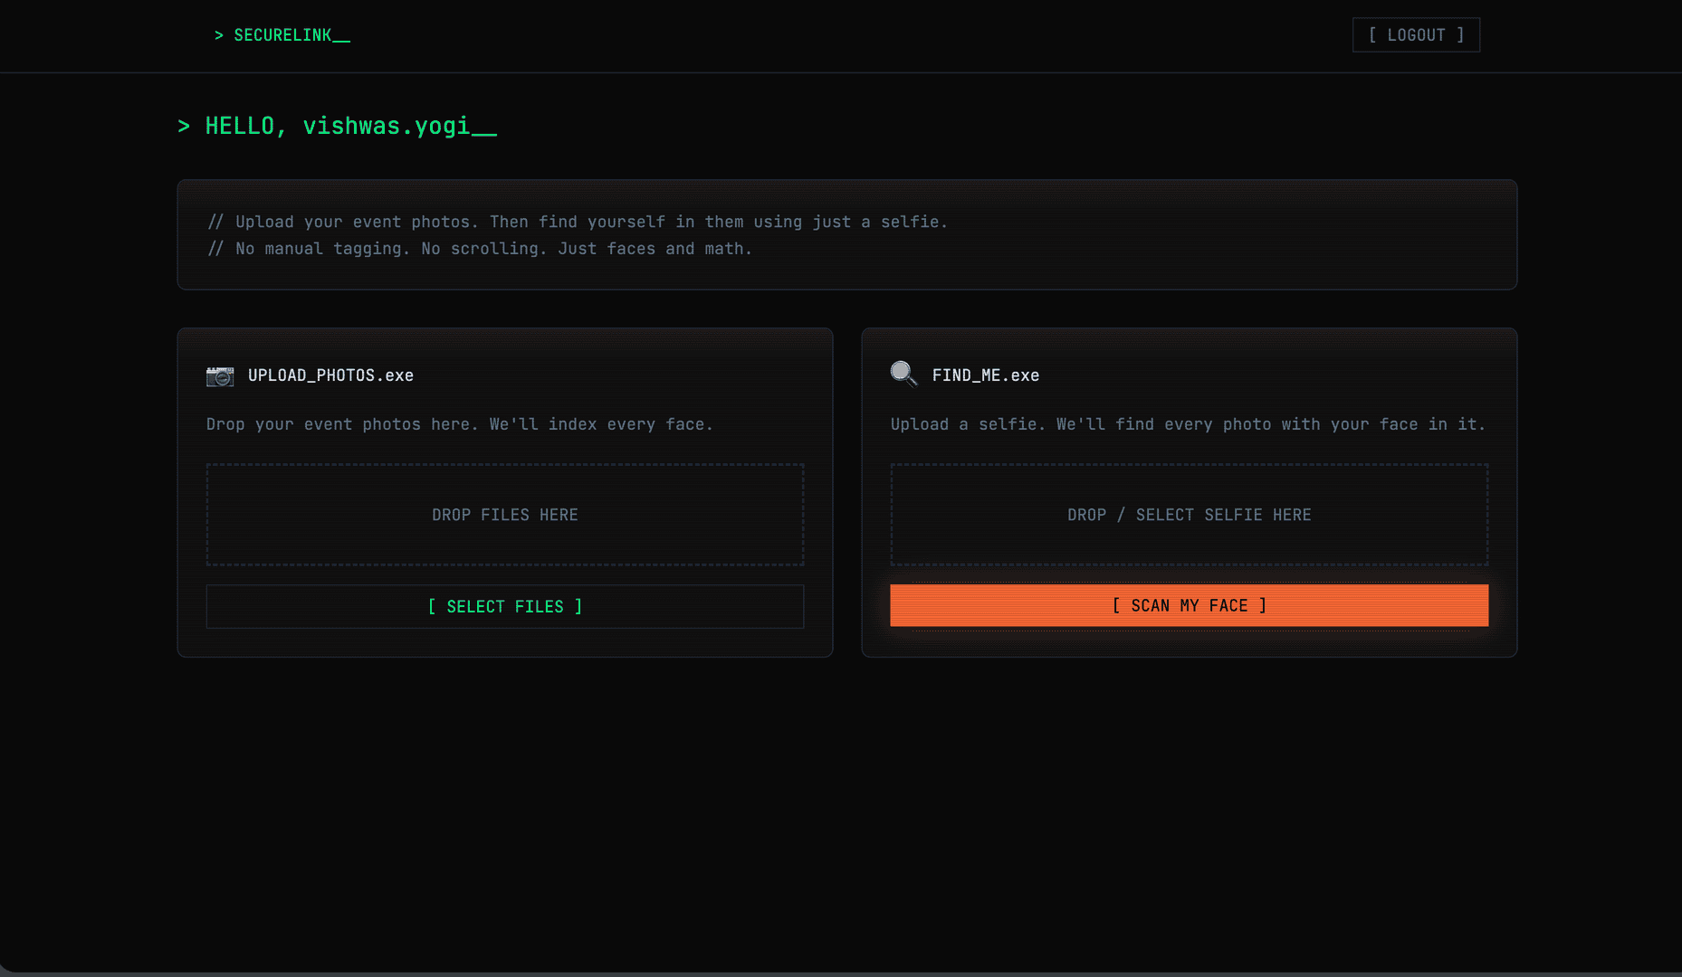Click the SELECT FILES button

[x=505, y=607]
